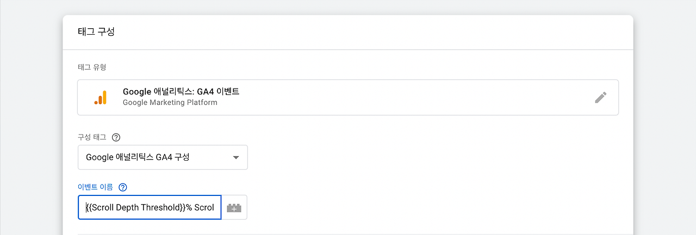The image size is (696, 235).
Task: Click the '% Scrol' text at field end
Action: (201, 208)
